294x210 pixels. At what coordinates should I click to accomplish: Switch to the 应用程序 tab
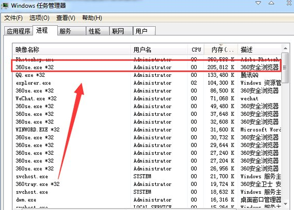[x=18, y=31]
